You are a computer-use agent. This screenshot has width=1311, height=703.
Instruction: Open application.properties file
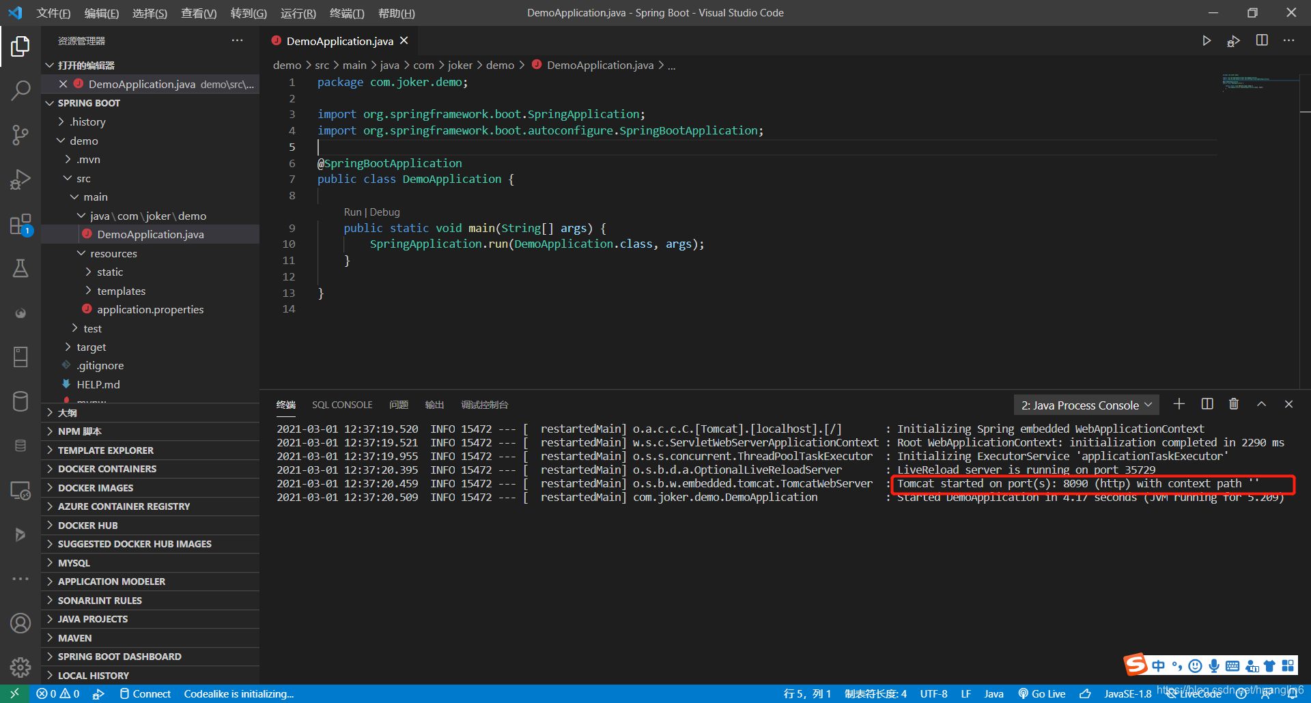150,309
